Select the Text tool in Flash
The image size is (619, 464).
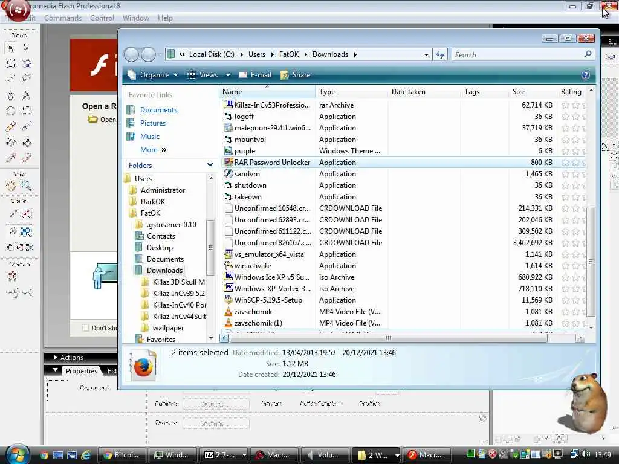(x=26, y=95)
